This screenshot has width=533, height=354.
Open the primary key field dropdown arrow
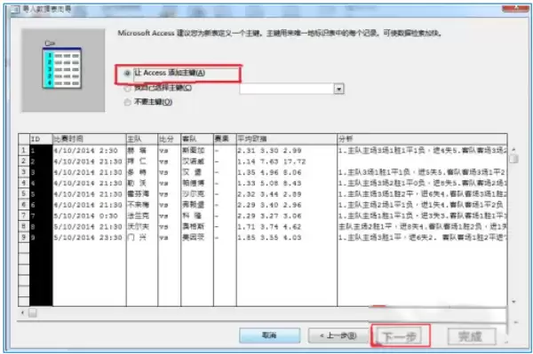(x=339, y=89)
